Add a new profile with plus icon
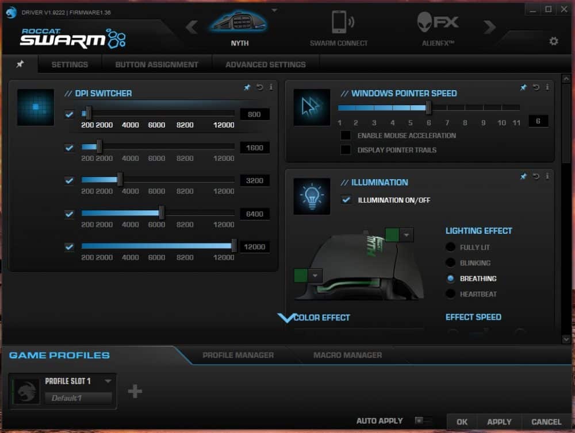The width and height of the screenshot is (575, 433). 135,391
